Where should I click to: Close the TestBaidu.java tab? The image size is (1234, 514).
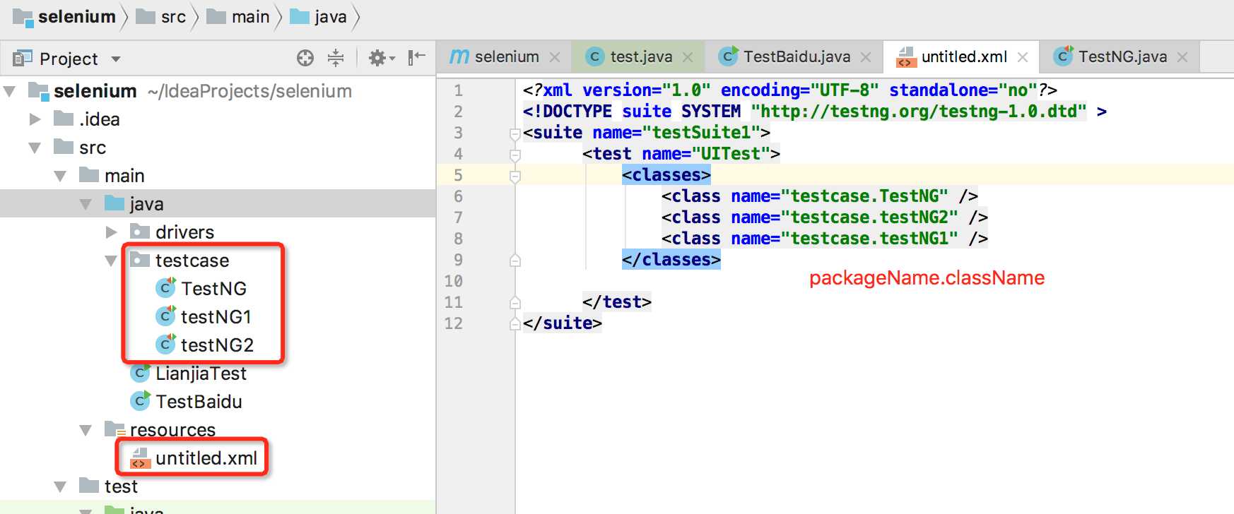point(866,57)
